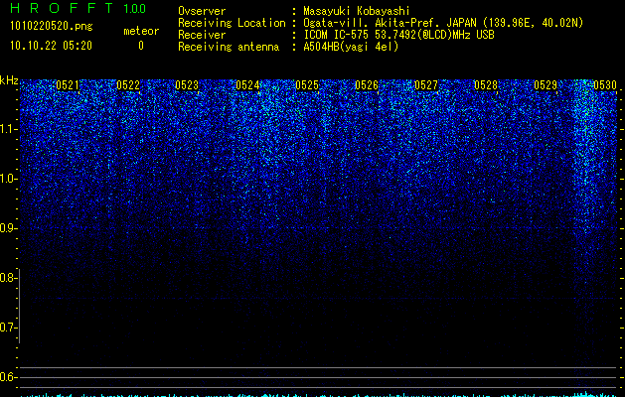The width and height of the screenshot is (625, 397).
Task: Click the 0.7 kHz axis label
Action: (8, 328)
